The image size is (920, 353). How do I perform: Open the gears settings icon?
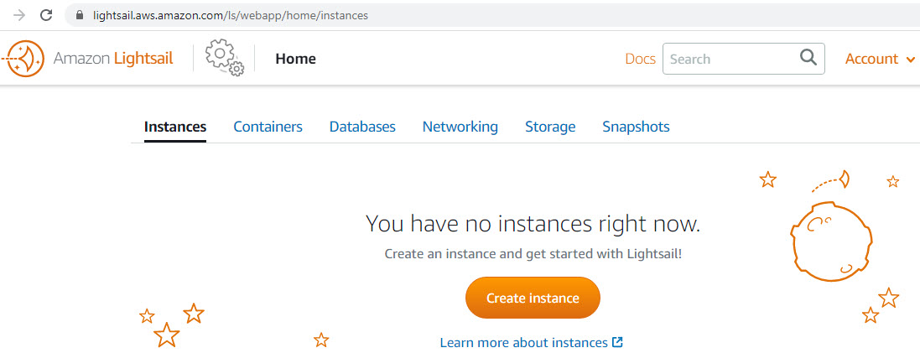pyautogui.click(x=225, y=58)
